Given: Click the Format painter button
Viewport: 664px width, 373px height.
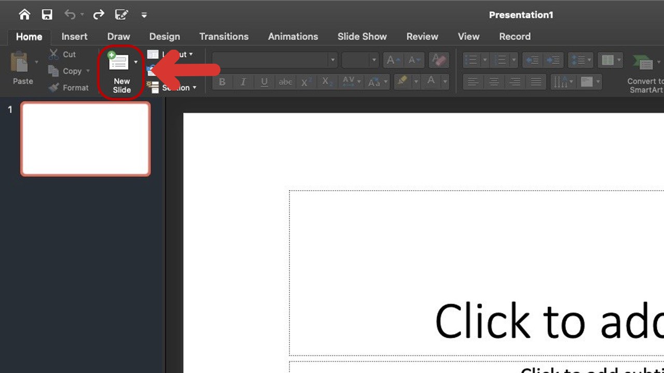Looking at the screenshot, I should 68,88.
